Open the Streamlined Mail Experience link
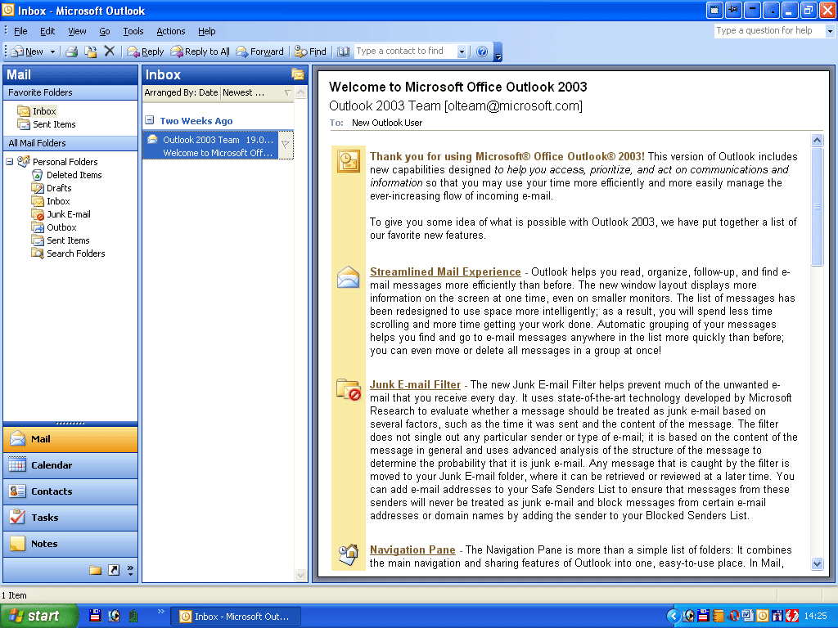 pyautogui.click(x=445, y=271)
